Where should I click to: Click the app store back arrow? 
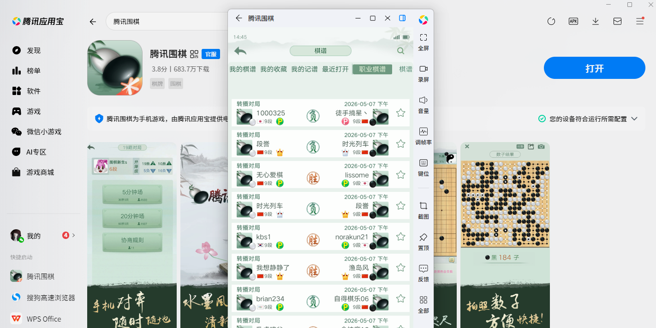pyautogui.click(x=93, y=22)
